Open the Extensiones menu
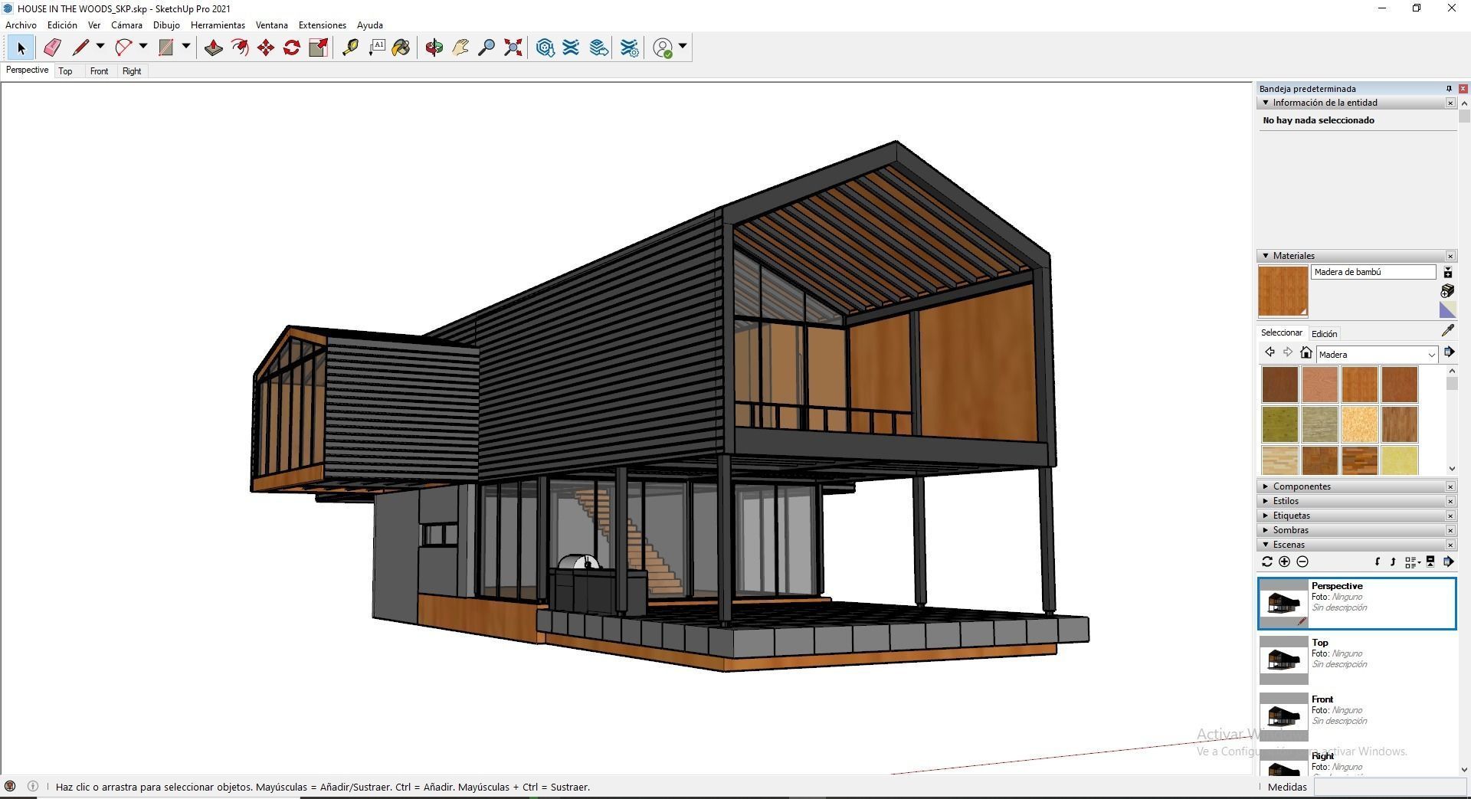Screen dimensions: 1471x799 [x=322, y=25]
